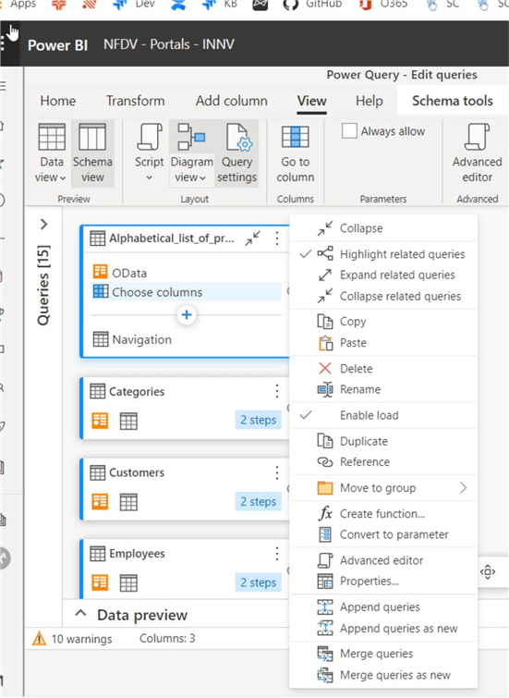Open the Employees query options menu
This screenshot has width=509, height=698.
277,554
